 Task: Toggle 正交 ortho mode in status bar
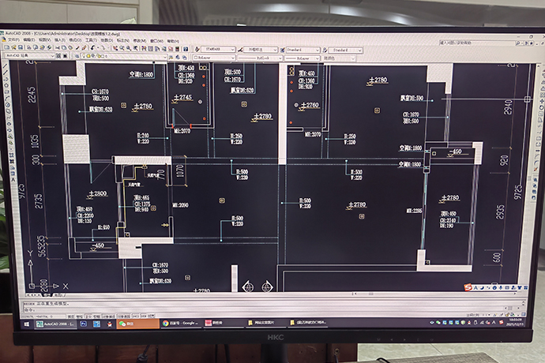point(88,316)
